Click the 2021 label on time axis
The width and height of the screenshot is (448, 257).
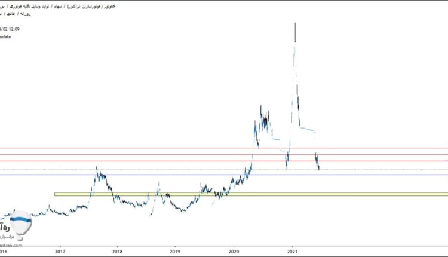point(292,252)
